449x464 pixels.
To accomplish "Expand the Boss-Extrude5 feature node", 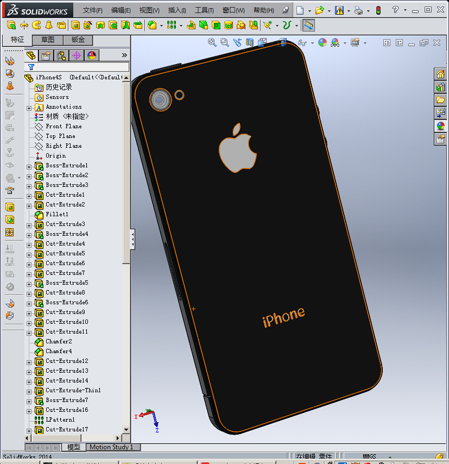I will [29, 284].
